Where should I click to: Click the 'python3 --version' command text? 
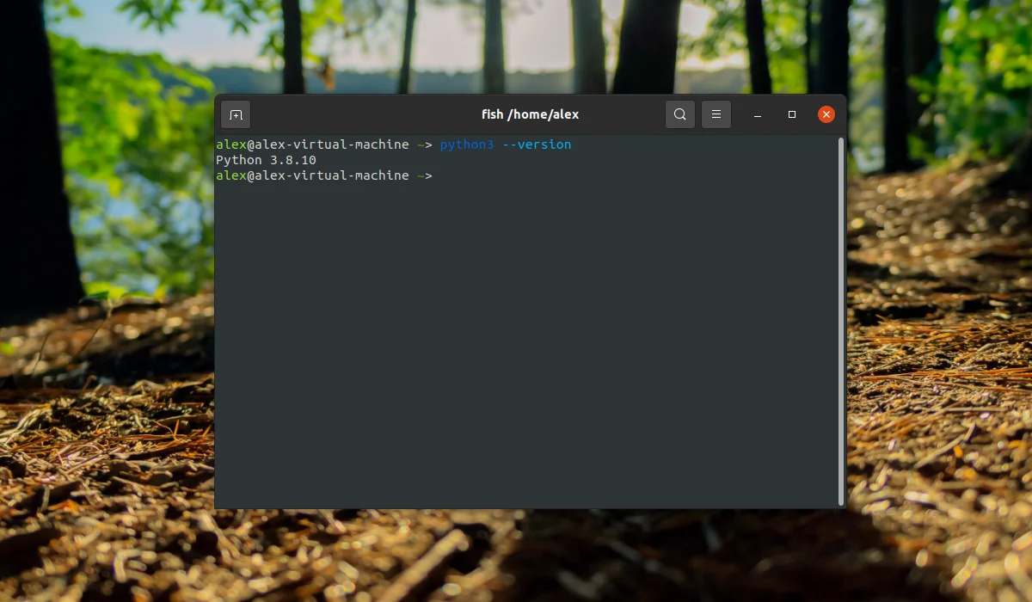[x=506, y=144]
